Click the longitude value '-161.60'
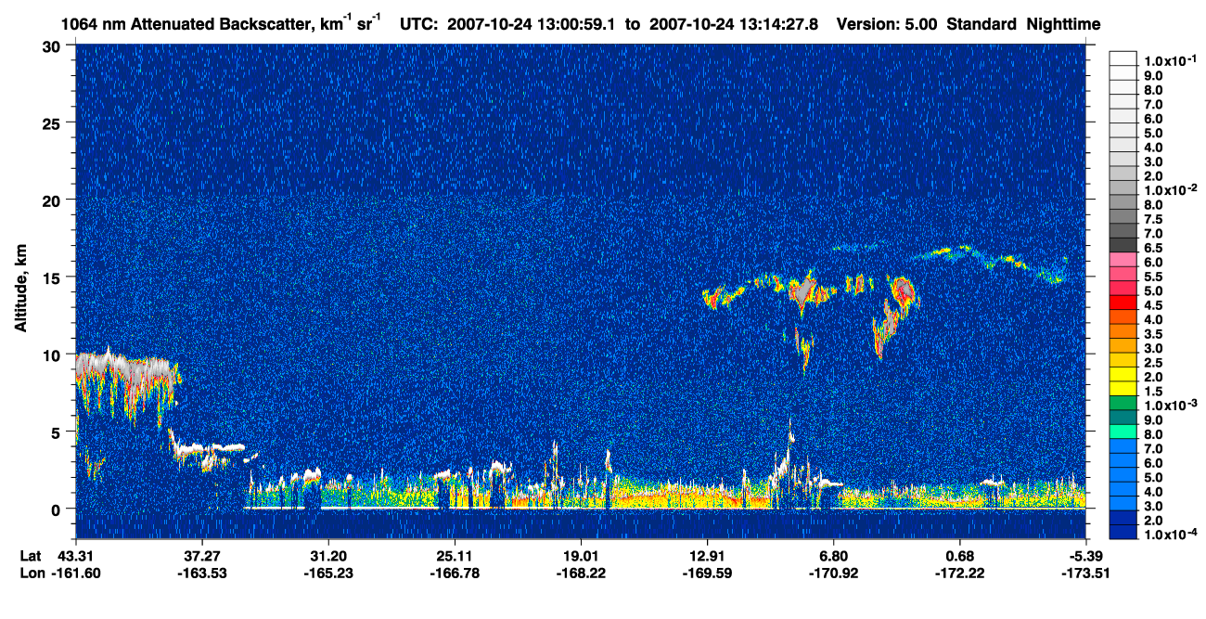The height and width of the screenshot is (619, 1206). pyautogui.click(x=75, y=573)
